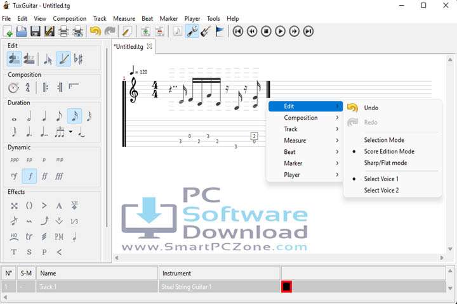Open highlighted Edit entry in context menu
This screenshot has width=457, height=304.
click(x=305, y=106)
